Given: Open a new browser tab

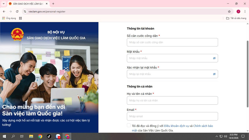Looking at the screenshot, I should [53, 4].
